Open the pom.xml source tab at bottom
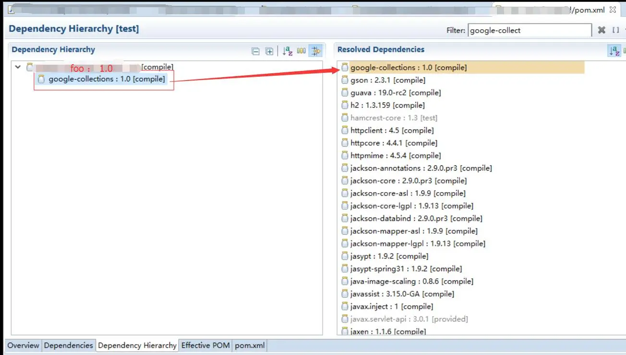Image resolution: width=626 pixels, height=355 pixels. point(250,345)
